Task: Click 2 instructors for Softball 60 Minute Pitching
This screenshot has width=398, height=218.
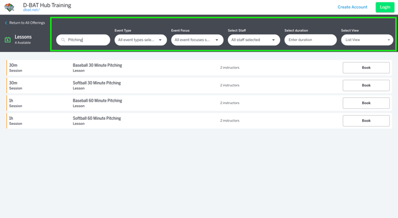Action: [x=230, y=121]
